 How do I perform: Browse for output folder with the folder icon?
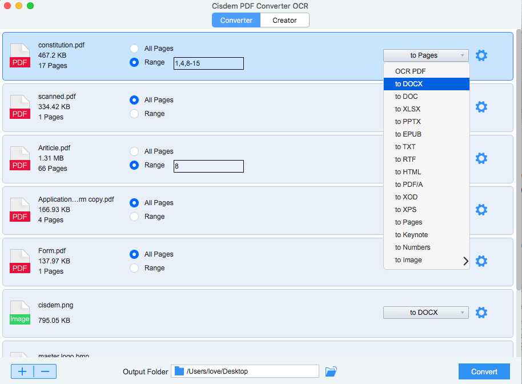[x=331, y=371]
